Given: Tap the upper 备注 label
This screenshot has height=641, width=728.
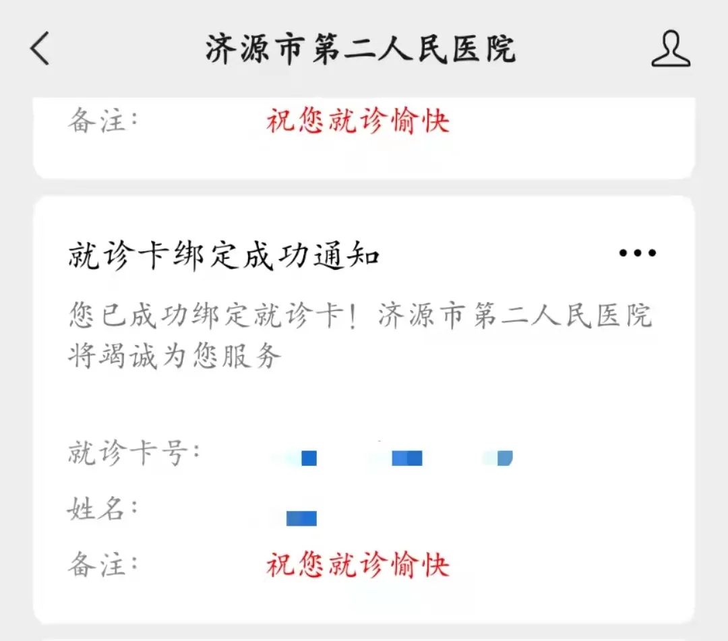Looking at the screenshot, I should click(102, 120).
